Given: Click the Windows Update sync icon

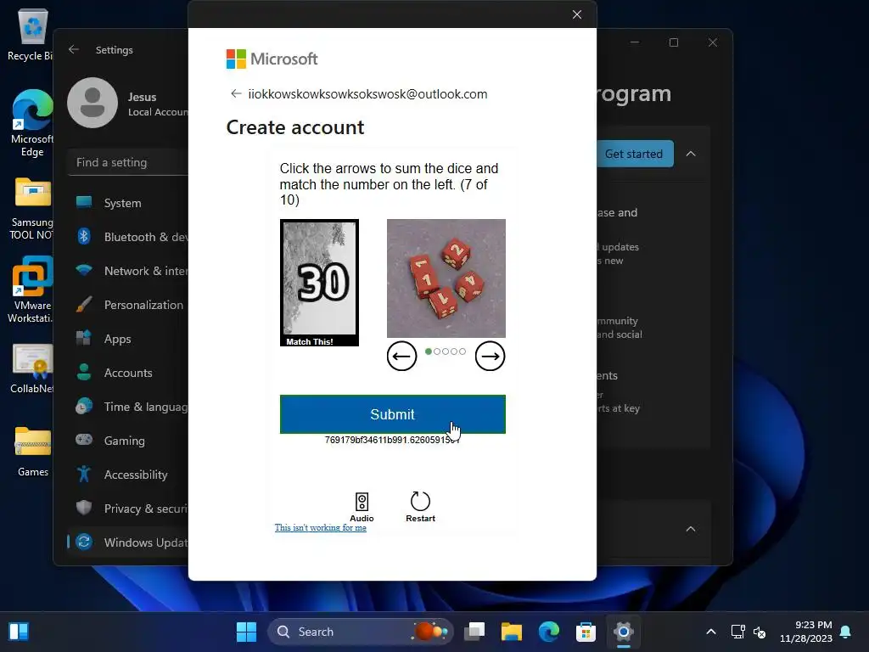Looking at the screenshot, I should pyautogui.click(x=84, y=542).
